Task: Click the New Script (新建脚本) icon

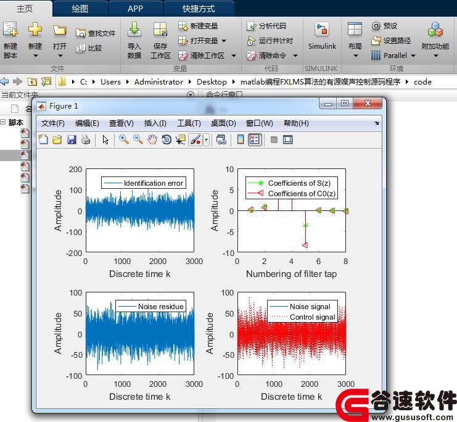Action: [10, 30]
